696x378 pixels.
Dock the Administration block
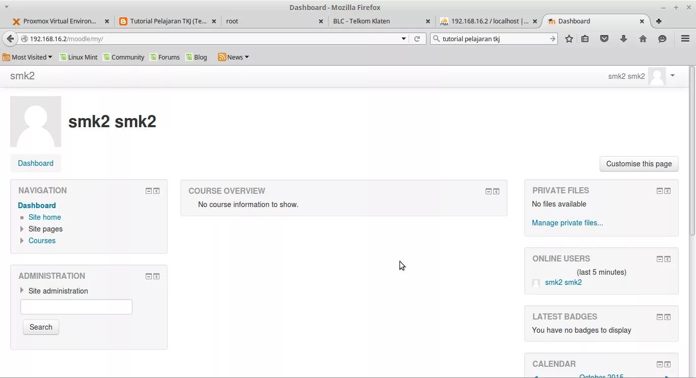[156, 277]
